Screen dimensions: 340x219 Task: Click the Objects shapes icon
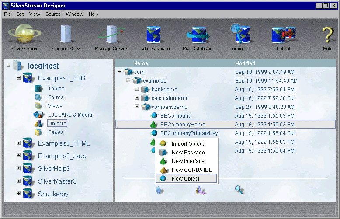click(38, 123)
